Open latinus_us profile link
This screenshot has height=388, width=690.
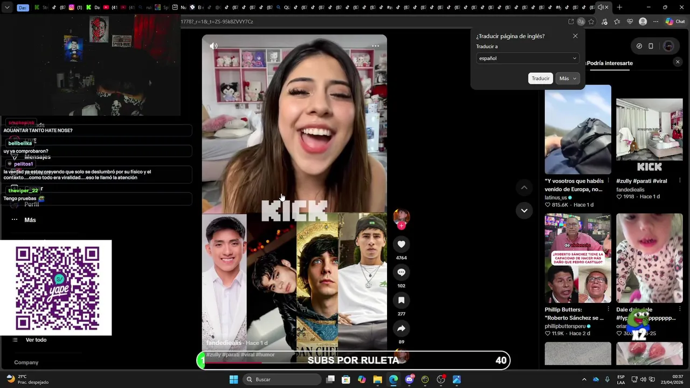click(x=556, y=198)
